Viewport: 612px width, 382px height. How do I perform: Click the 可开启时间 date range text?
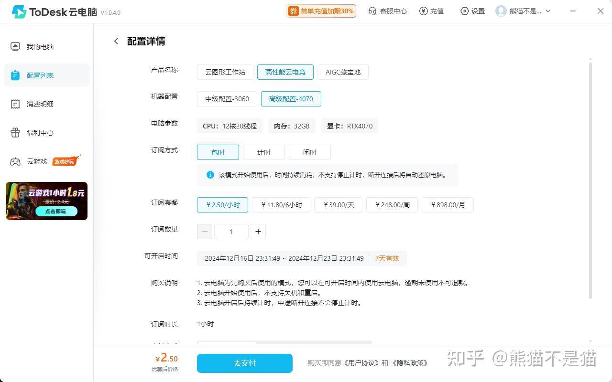click(284, 258)
